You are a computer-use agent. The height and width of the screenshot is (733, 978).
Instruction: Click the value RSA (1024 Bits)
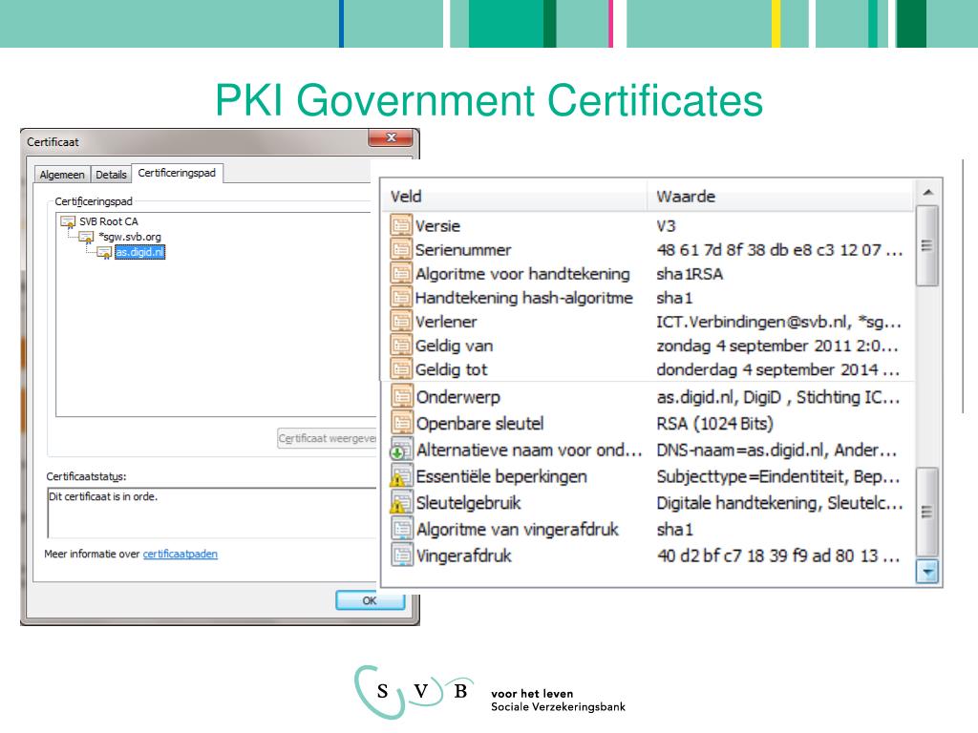click(714, 423)
